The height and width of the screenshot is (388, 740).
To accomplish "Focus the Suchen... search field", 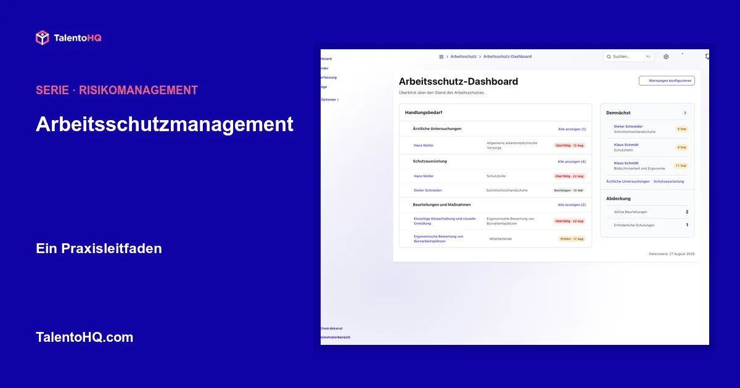I will (x=628, y=57).
